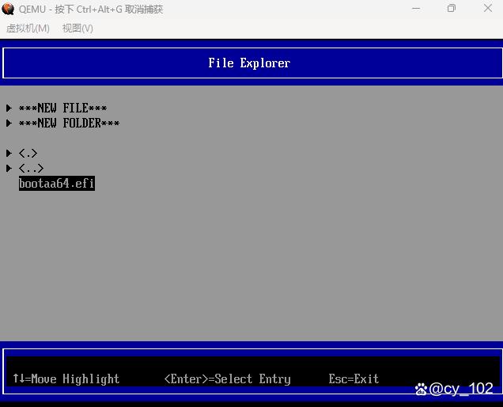This screenshot has height=407, width=503.
Task: Click the arrow beside the <..> entry
Action: pyautogui.click(x=9, y=168)
